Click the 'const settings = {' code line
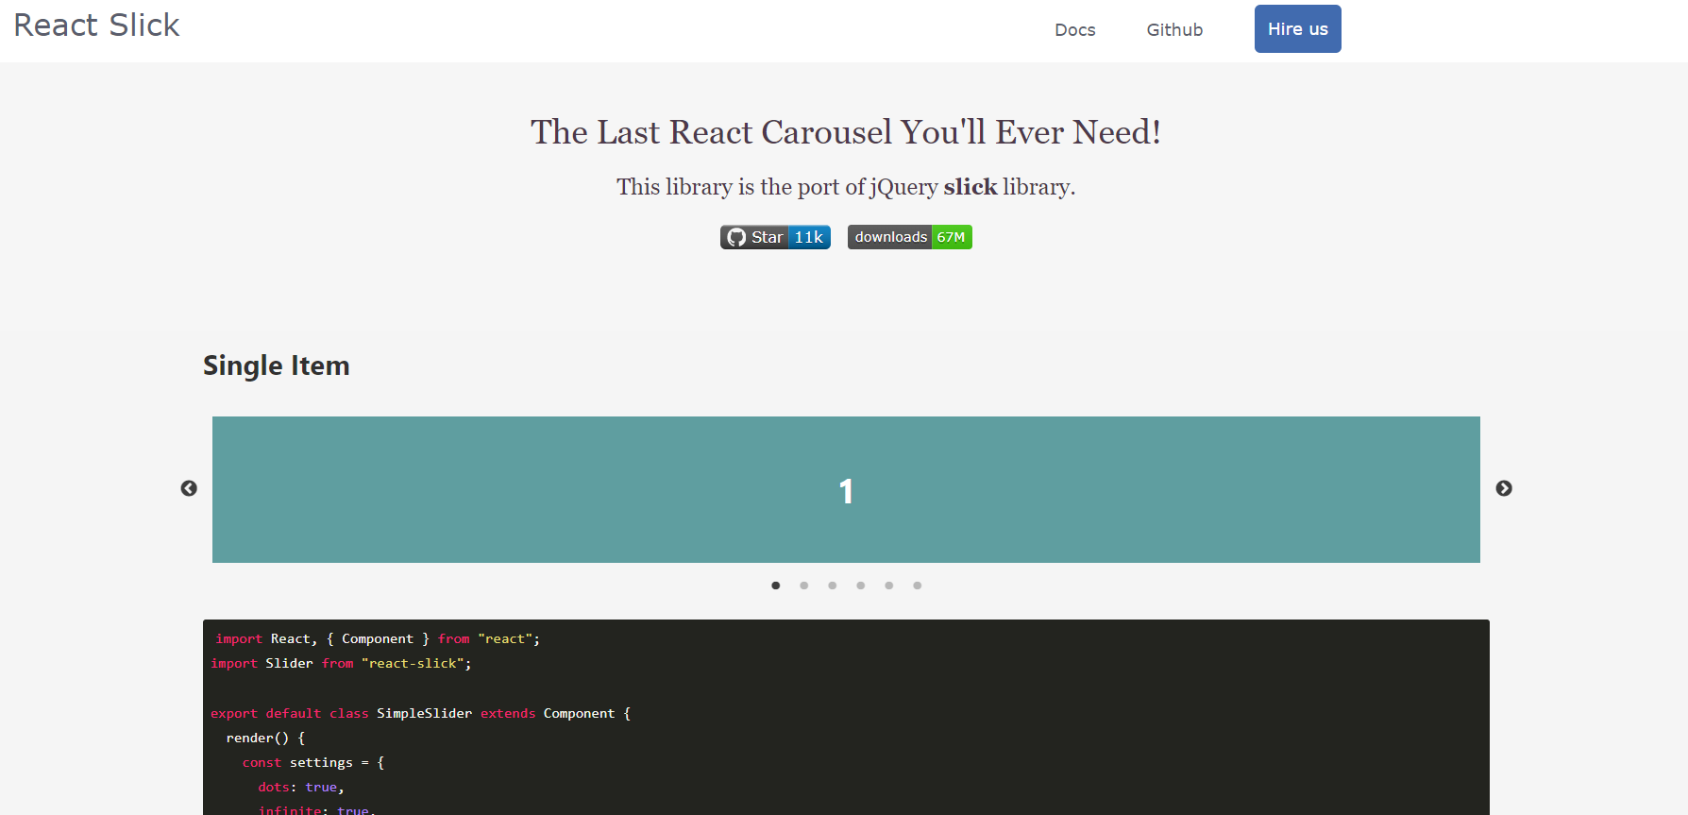The image size is (1688, 815). [313, 763]
